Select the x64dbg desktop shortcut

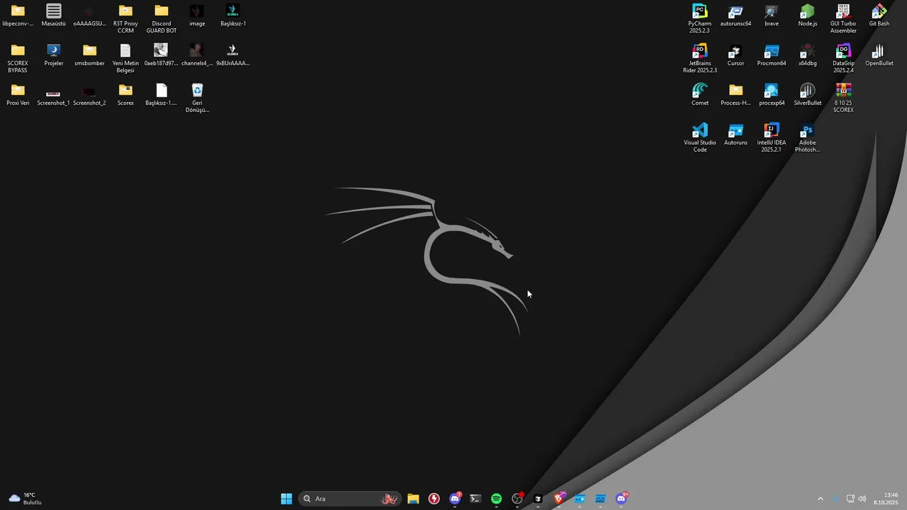click(807, 55)
